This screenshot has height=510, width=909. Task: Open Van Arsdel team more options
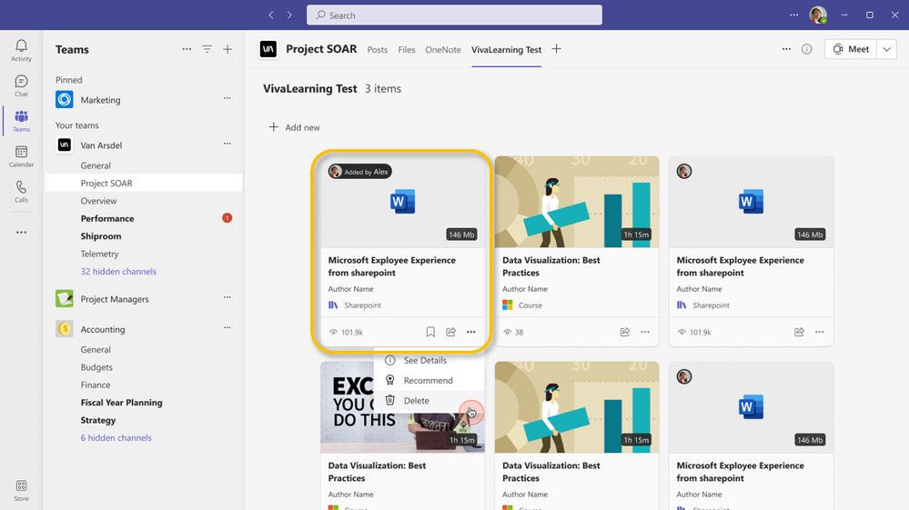click(227, 144)
